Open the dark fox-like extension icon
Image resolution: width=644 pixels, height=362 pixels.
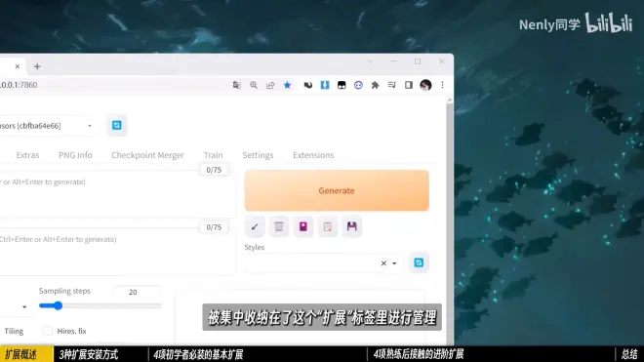click(308, 85)
